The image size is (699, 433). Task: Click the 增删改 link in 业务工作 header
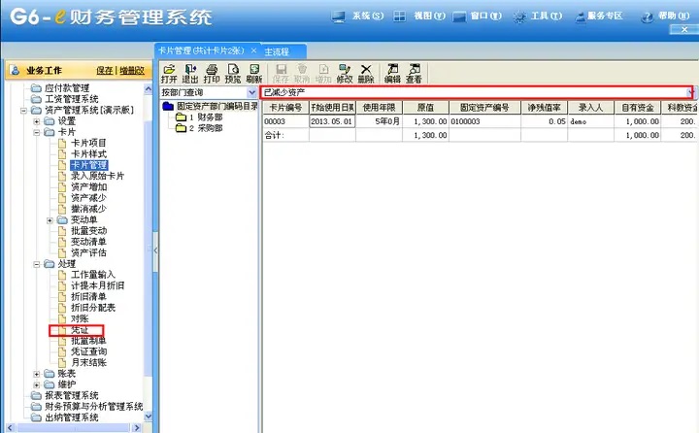click(132, 71)
